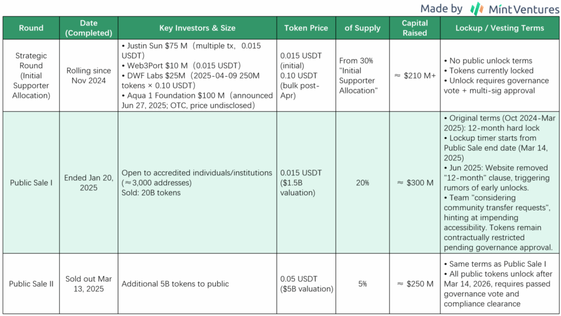Click the Justin Sun $75 M investor entry

pos(191,51)
